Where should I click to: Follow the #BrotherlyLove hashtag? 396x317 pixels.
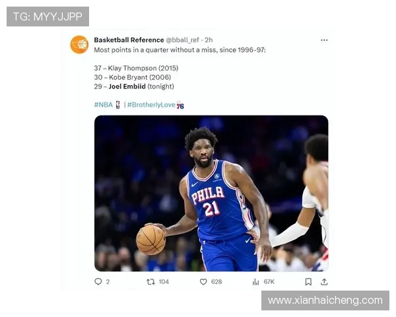click(151, 104)
